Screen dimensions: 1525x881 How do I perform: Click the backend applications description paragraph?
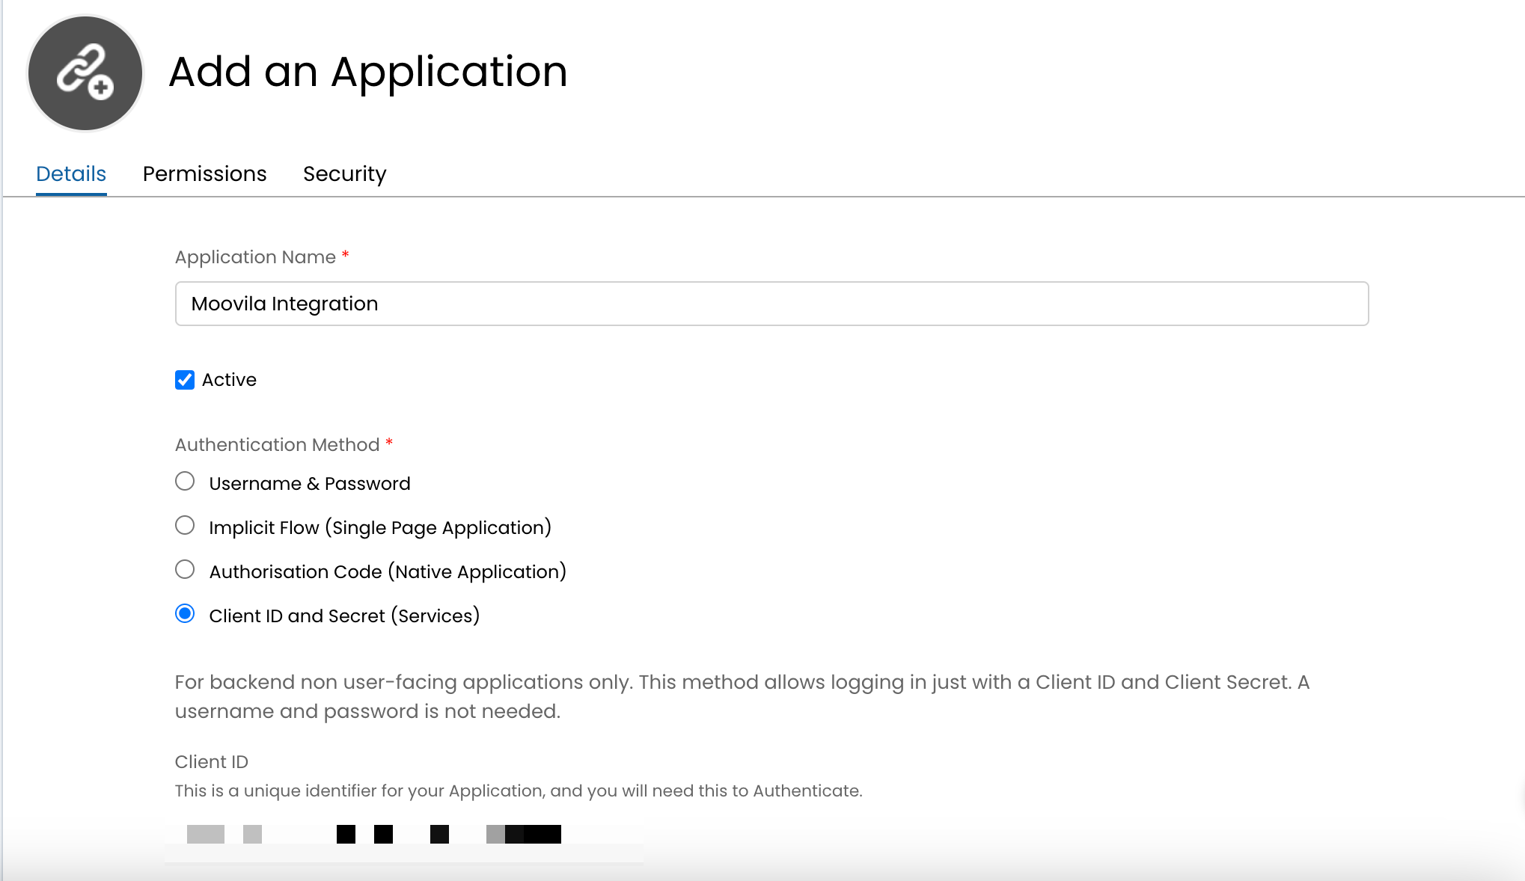[x=741, y=696]
